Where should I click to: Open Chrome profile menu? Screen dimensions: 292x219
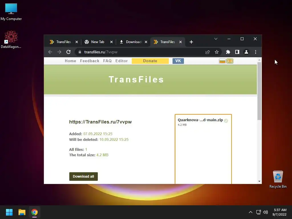tap(246, 52)
